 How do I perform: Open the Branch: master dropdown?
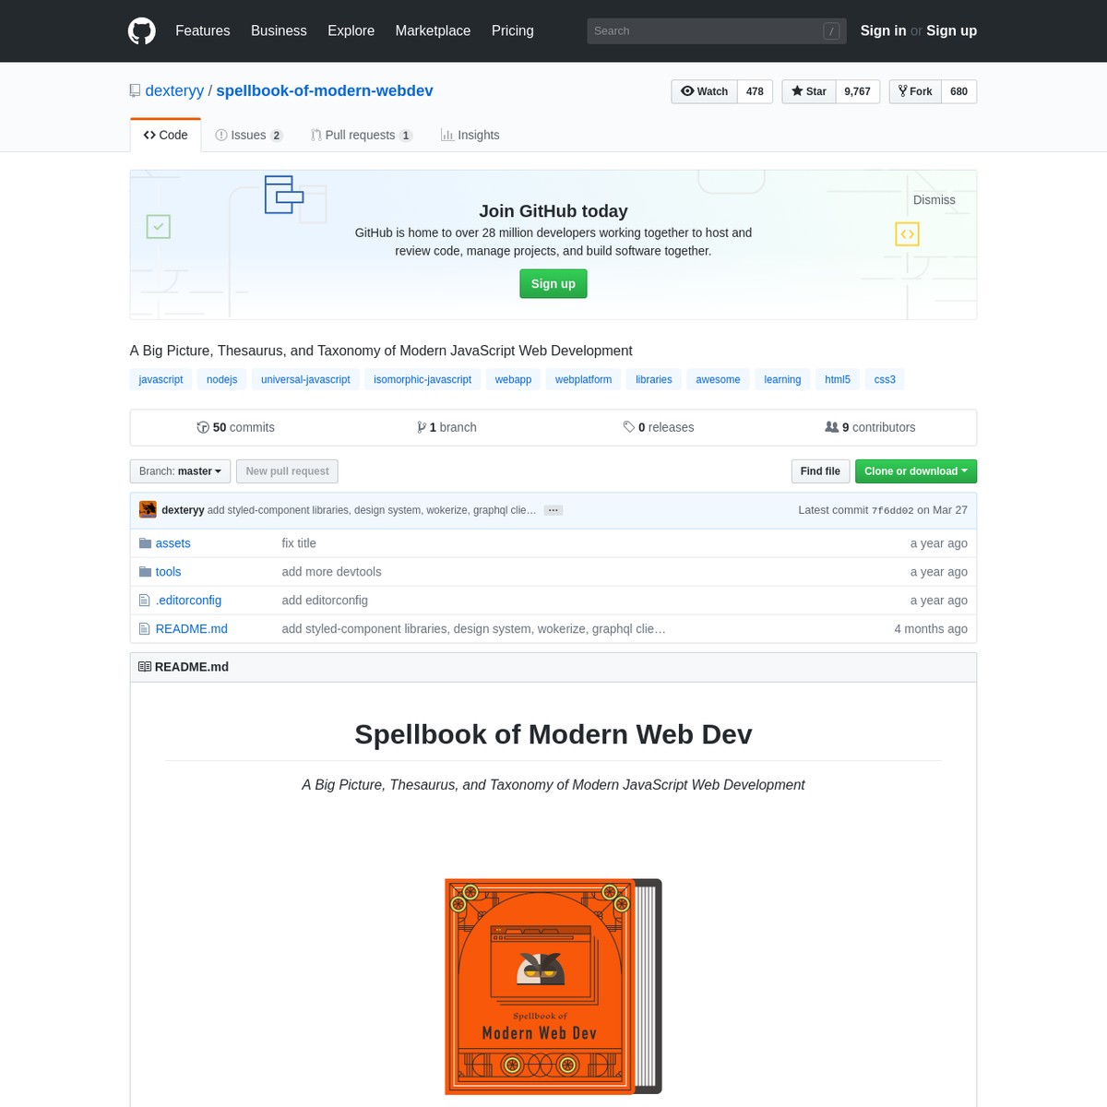click(180, 471)
